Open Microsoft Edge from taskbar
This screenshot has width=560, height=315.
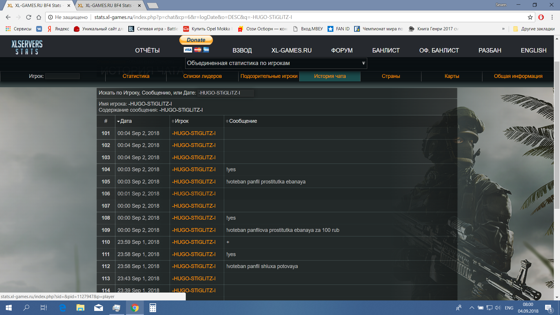point(62,308)
